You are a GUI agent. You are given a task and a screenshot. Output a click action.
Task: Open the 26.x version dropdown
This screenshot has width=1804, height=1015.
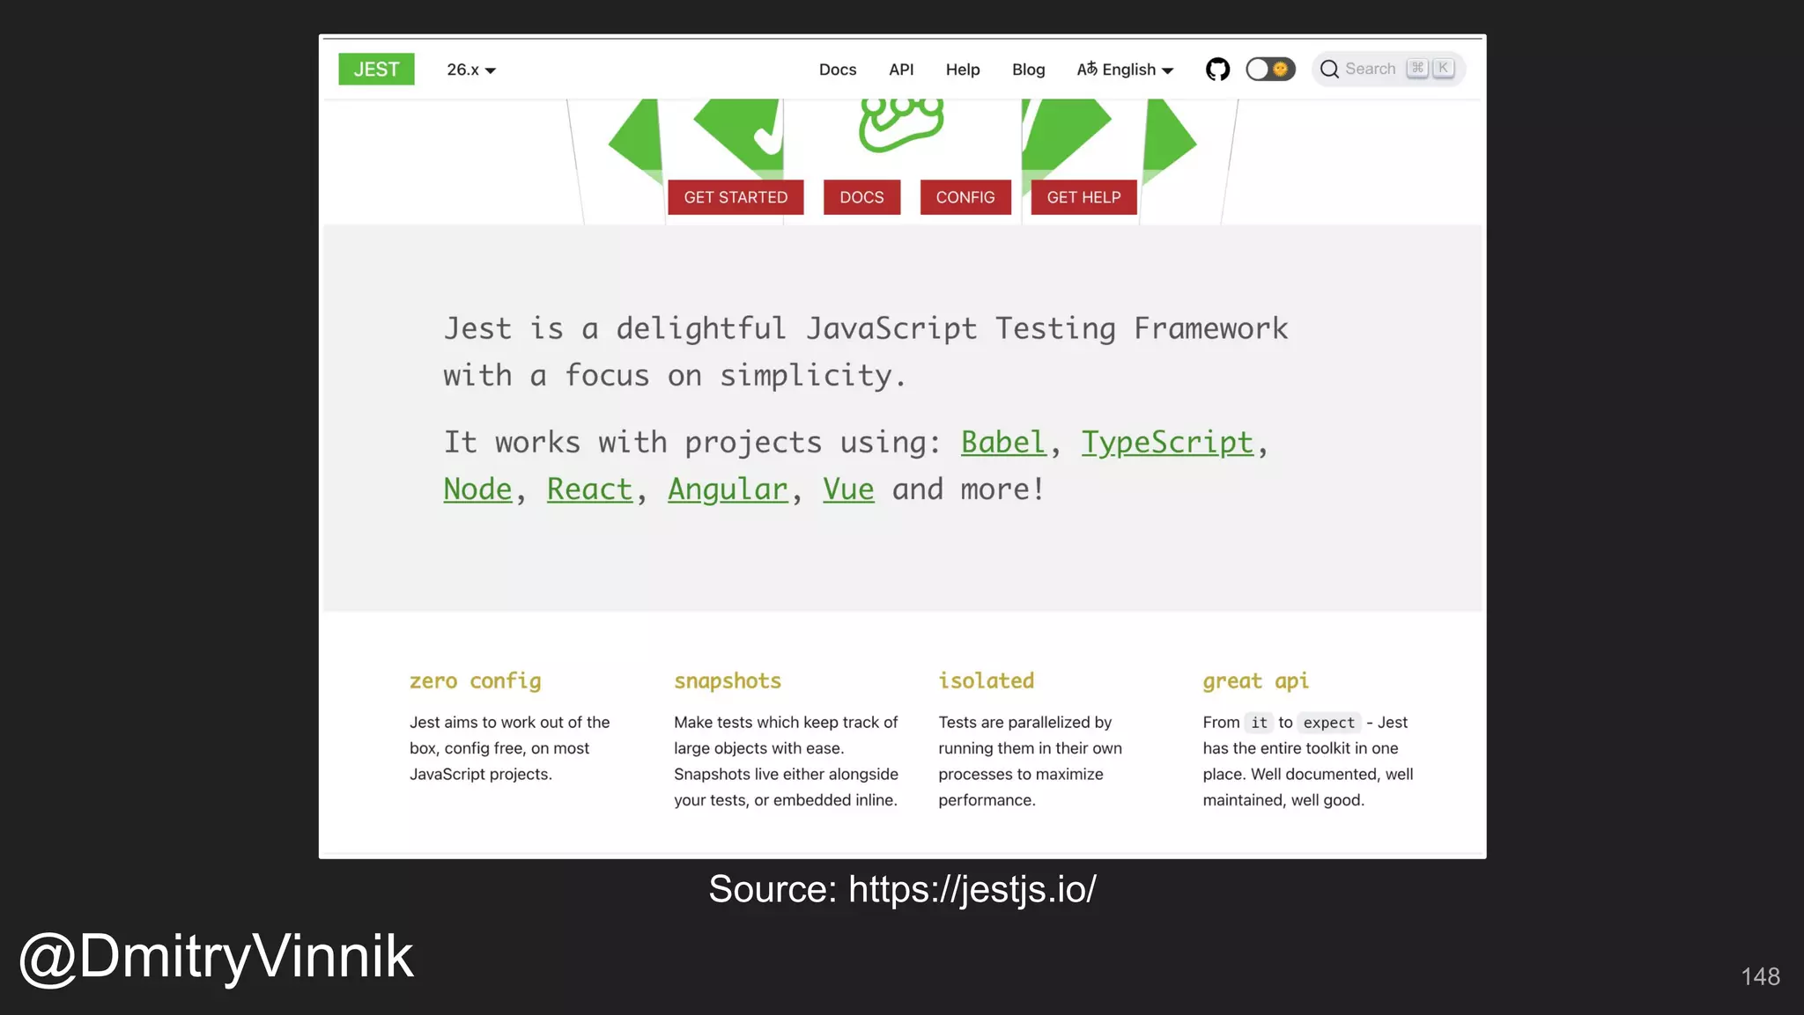(x=471, y=70)
